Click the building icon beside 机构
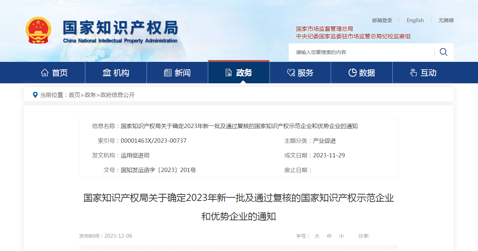The image size is (478, 251). [x=107, y=73]
